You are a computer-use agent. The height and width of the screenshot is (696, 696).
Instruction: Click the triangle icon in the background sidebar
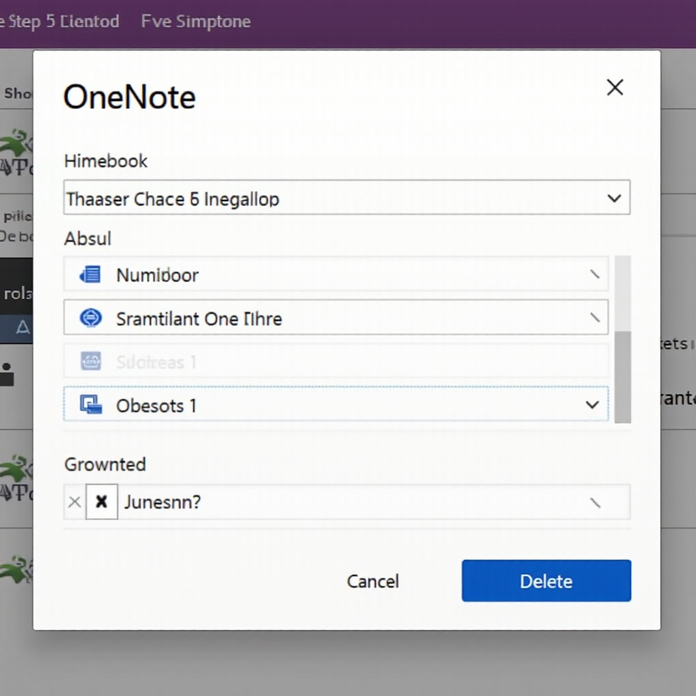23,328
